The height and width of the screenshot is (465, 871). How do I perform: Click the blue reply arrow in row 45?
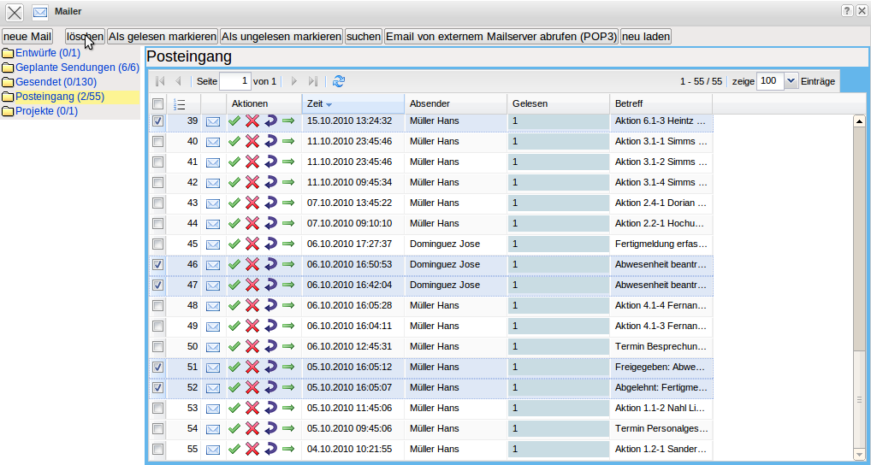[270, 244]
